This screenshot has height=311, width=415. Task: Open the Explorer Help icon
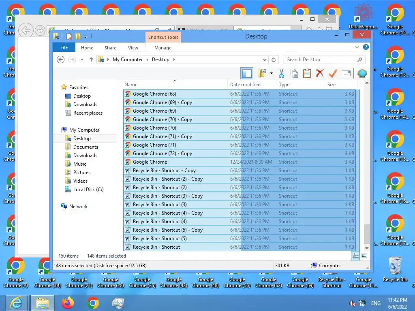pos(366,47)
